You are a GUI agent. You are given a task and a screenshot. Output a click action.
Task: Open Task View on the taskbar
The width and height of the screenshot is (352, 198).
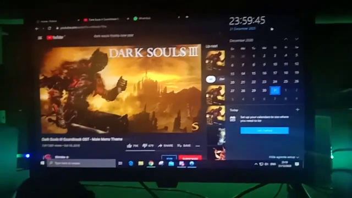[120, 163]
